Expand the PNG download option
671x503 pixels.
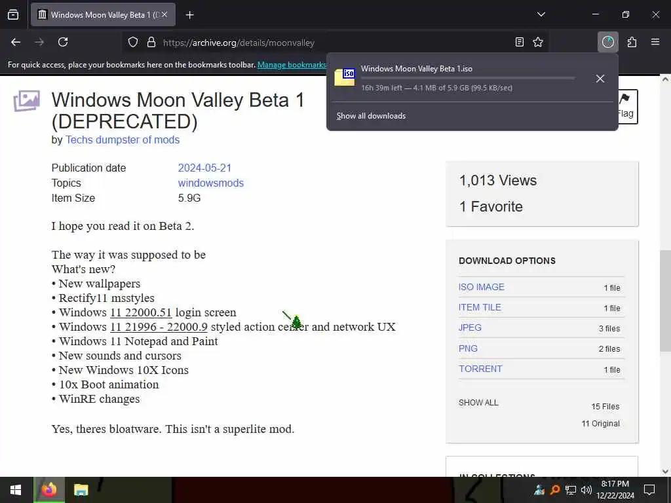[x=468, y=348]
